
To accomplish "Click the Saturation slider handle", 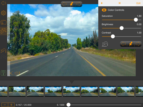I will (x=136, y=20).
